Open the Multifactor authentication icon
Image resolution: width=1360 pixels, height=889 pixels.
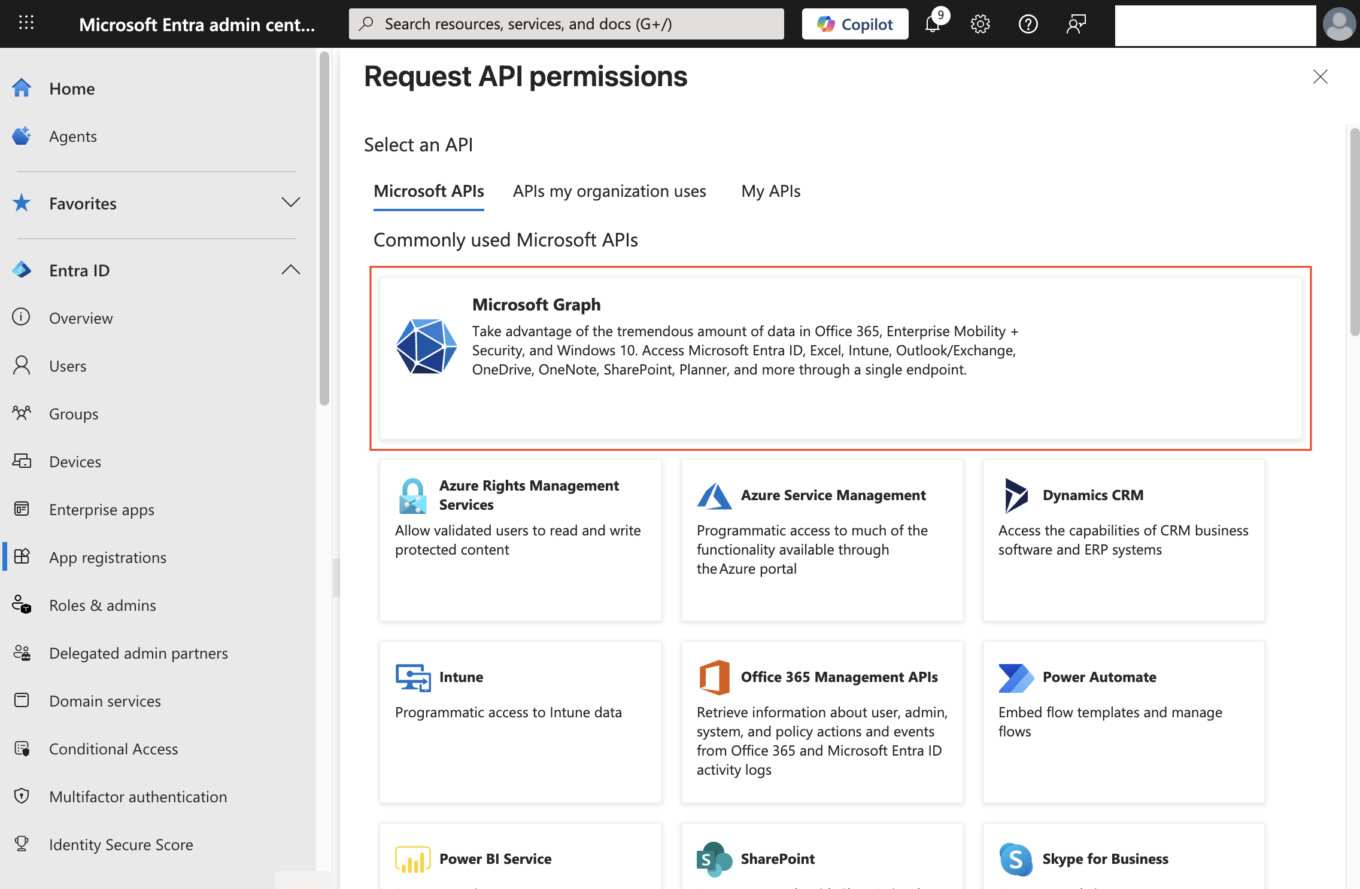[x=22, y=796]
